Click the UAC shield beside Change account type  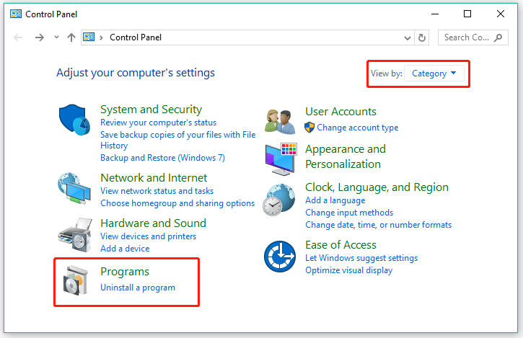tap(309, 128)
